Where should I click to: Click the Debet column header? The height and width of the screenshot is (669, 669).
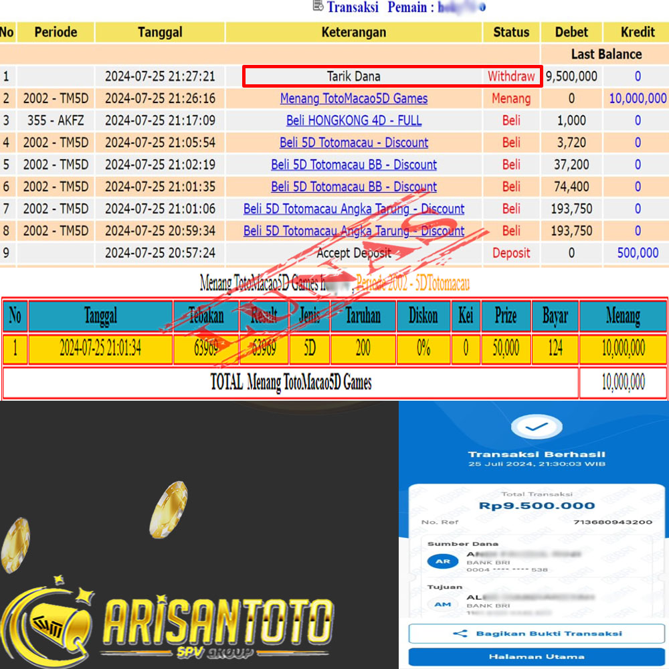tap(571, 32)
